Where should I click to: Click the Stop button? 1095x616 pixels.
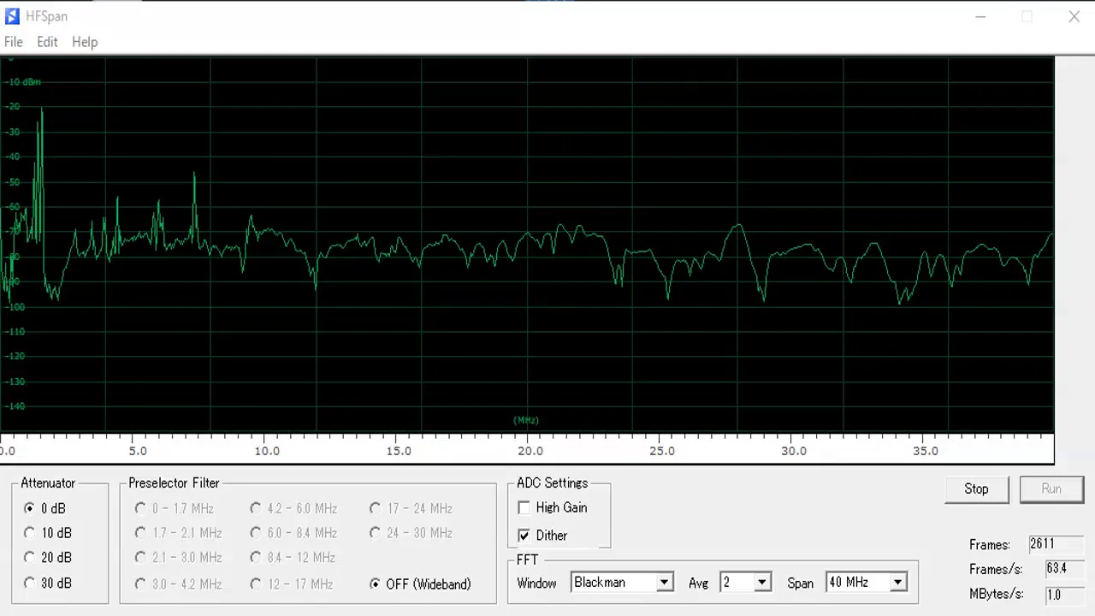tap(976, 489)
